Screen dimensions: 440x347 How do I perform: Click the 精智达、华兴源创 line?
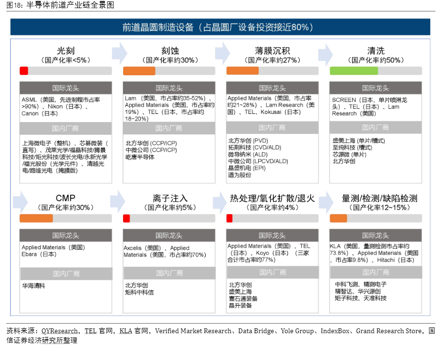358,291
